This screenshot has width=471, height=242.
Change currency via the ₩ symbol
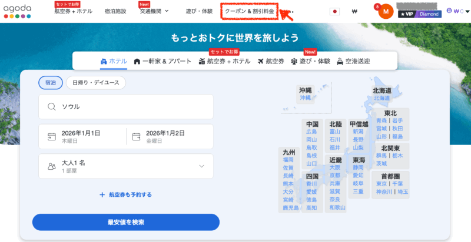[x=354, y=12]
